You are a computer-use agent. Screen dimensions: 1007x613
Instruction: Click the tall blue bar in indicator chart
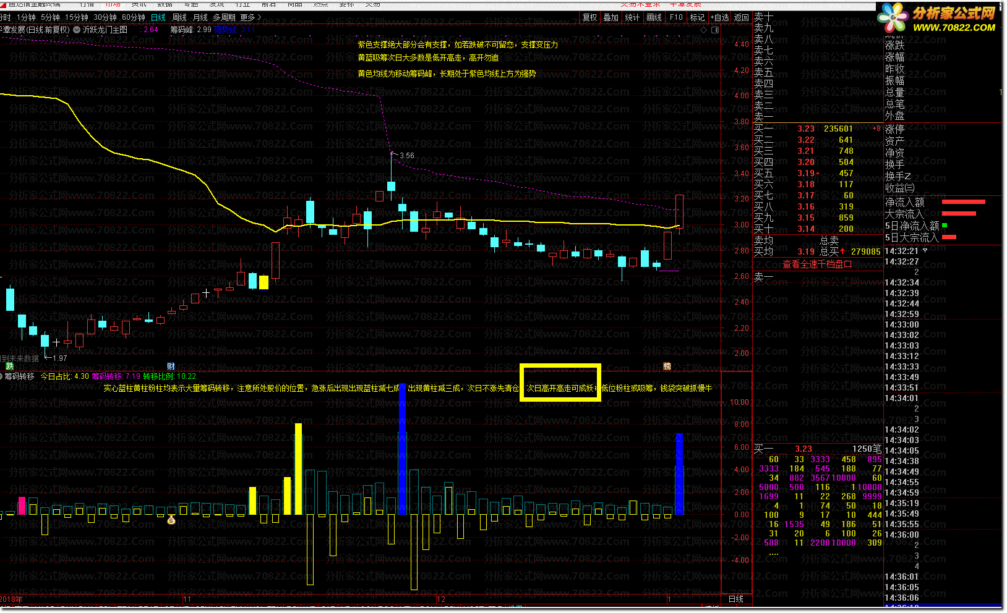(403, 449)
